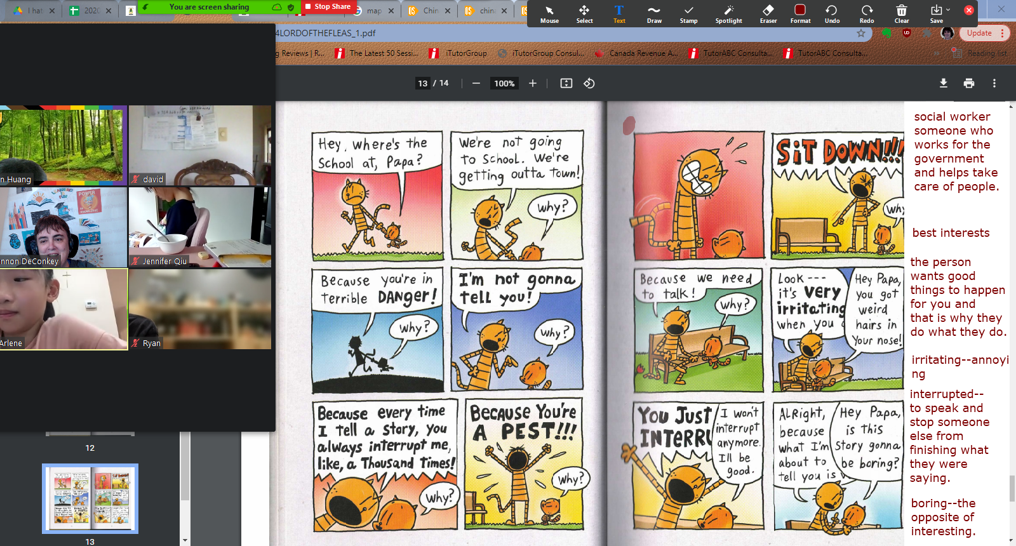Expand the hidden bookmarks chevron
This screenshot has height=546, width=1016.
[x=937, y=53]
